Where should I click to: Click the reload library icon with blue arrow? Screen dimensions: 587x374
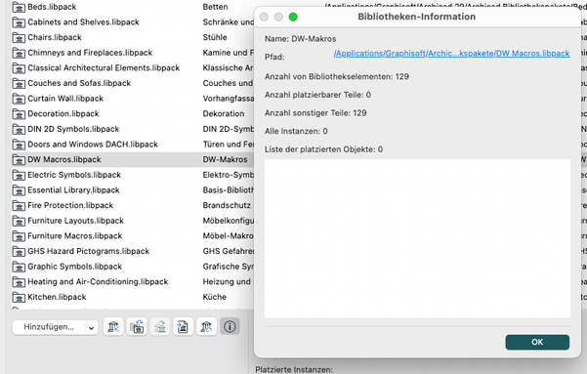[206, 327]
